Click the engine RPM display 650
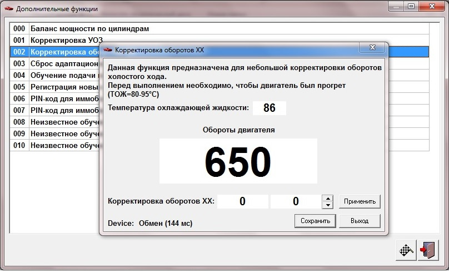 tap(238, 161)
